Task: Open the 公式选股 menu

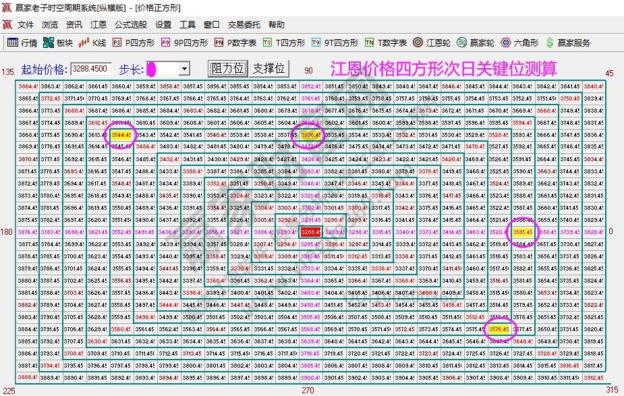Action: pyautogui.click(x=132, y=24)
